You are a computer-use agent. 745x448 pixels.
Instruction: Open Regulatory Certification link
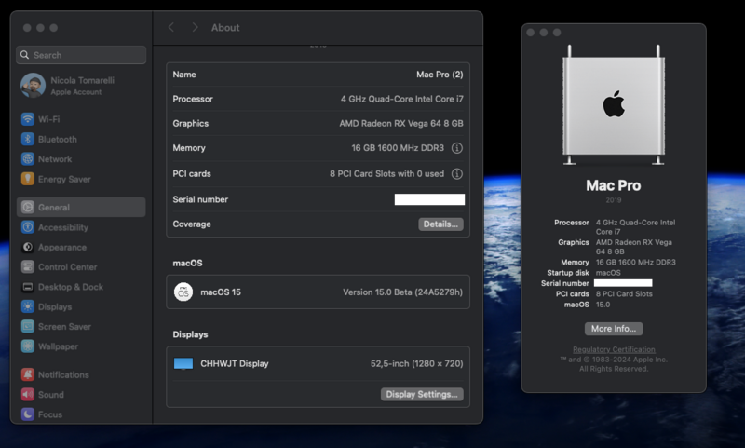point(613,350)
